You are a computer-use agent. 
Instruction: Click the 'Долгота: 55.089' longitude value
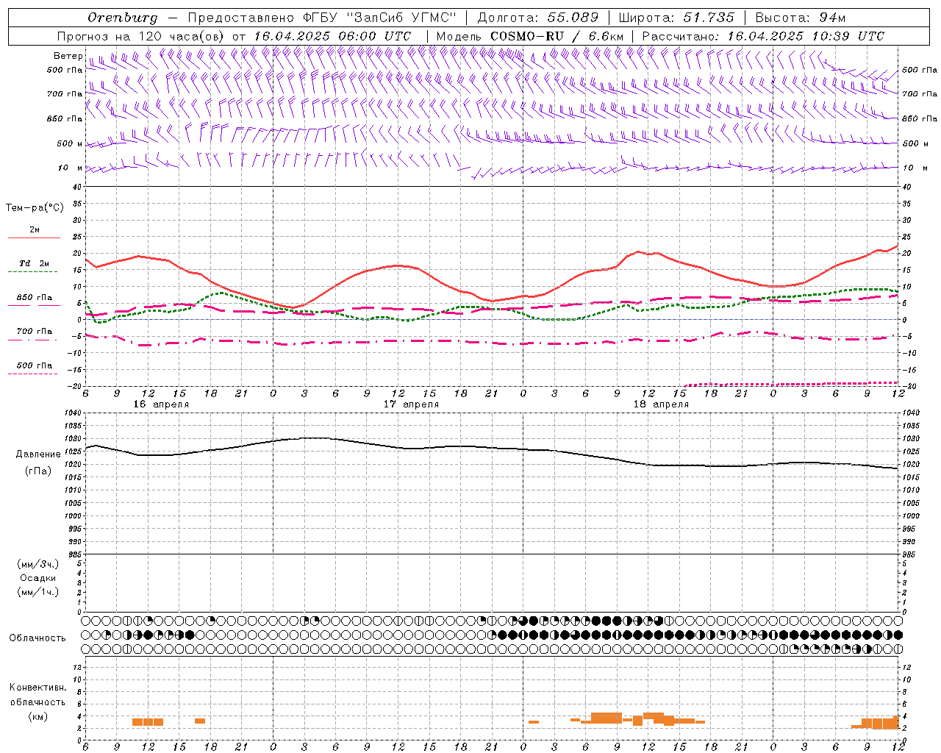538,18
